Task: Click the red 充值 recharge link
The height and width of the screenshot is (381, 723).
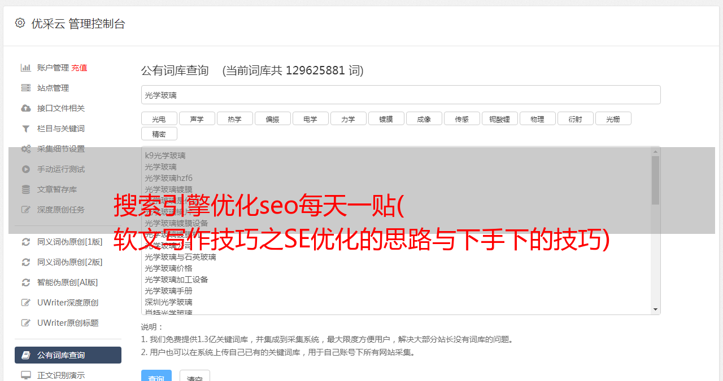Action: (x=79, y=68)
